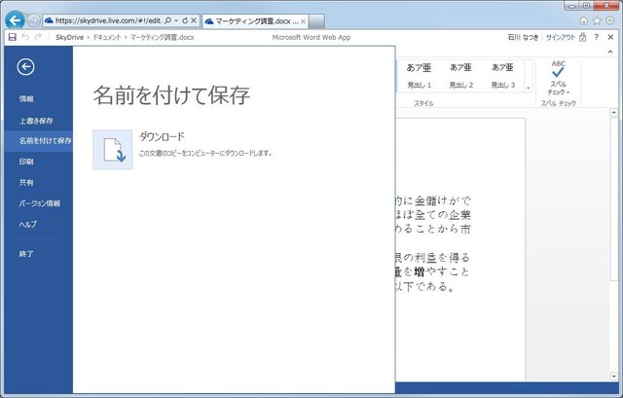623x398 pixels.
Task: Open 共有 from the sidebar
Action: (x=26, y=182)
